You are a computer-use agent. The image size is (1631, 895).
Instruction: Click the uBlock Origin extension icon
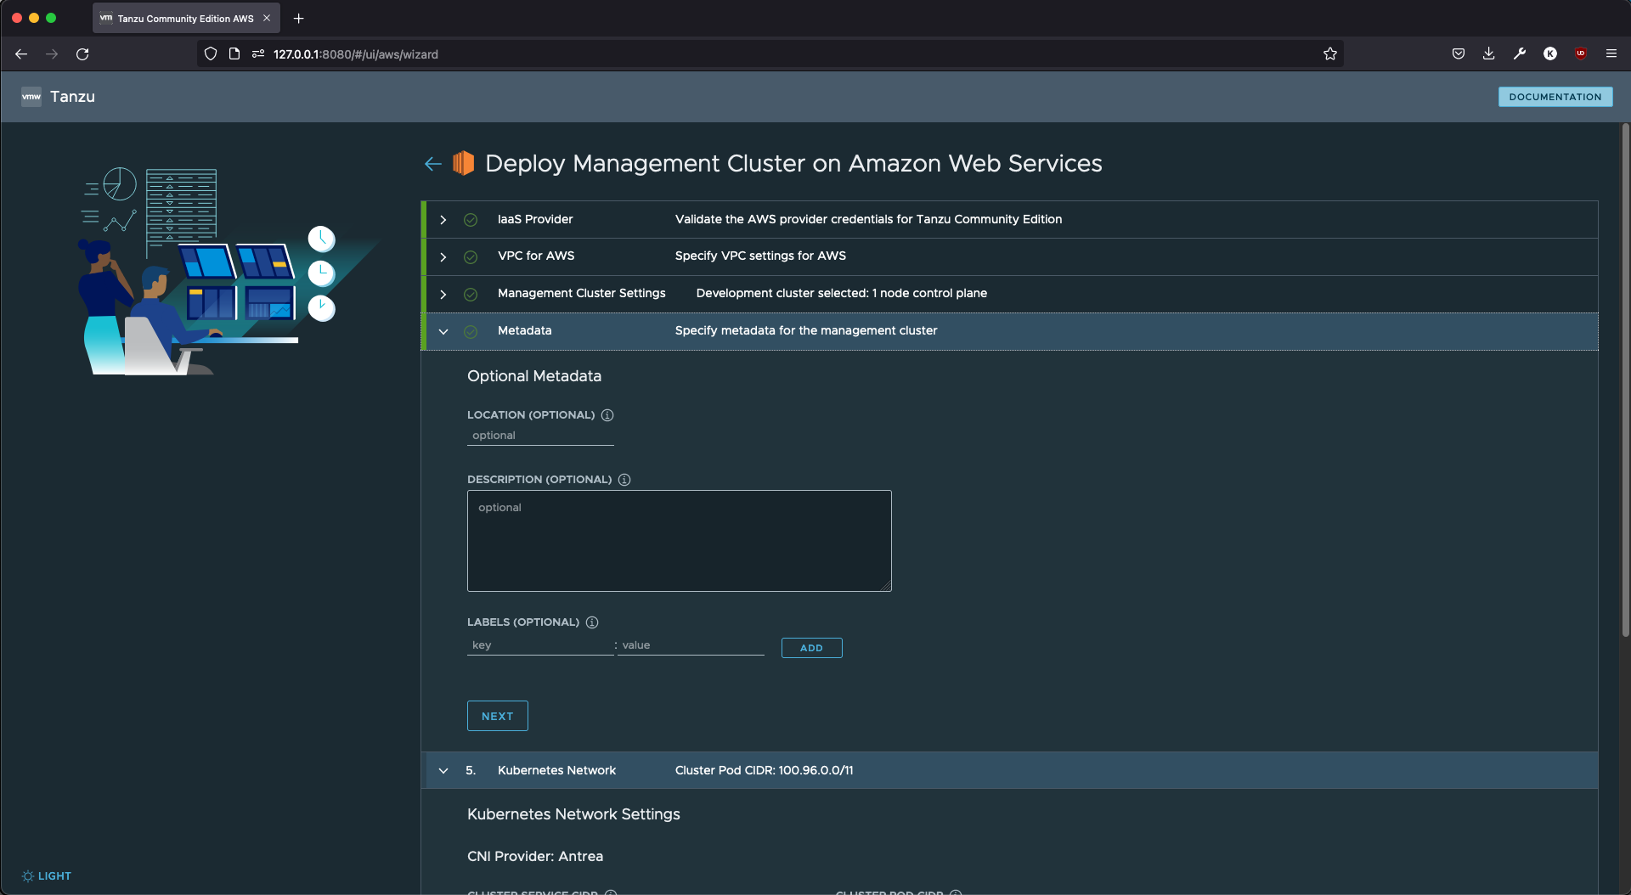click(1581, 53)
